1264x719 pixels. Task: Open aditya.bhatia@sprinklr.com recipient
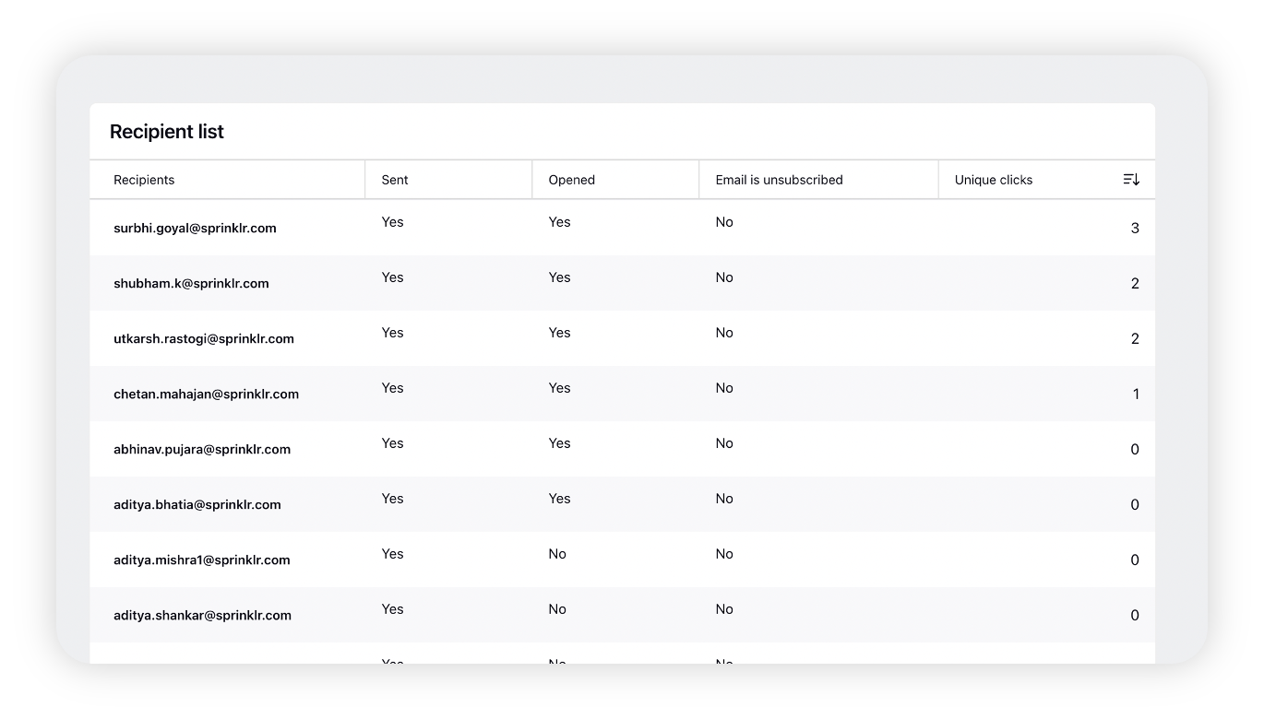click(197, 504)
